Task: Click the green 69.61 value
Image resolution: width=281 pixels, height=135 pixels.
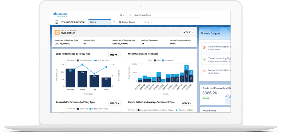Action: [x=206, y=98]
